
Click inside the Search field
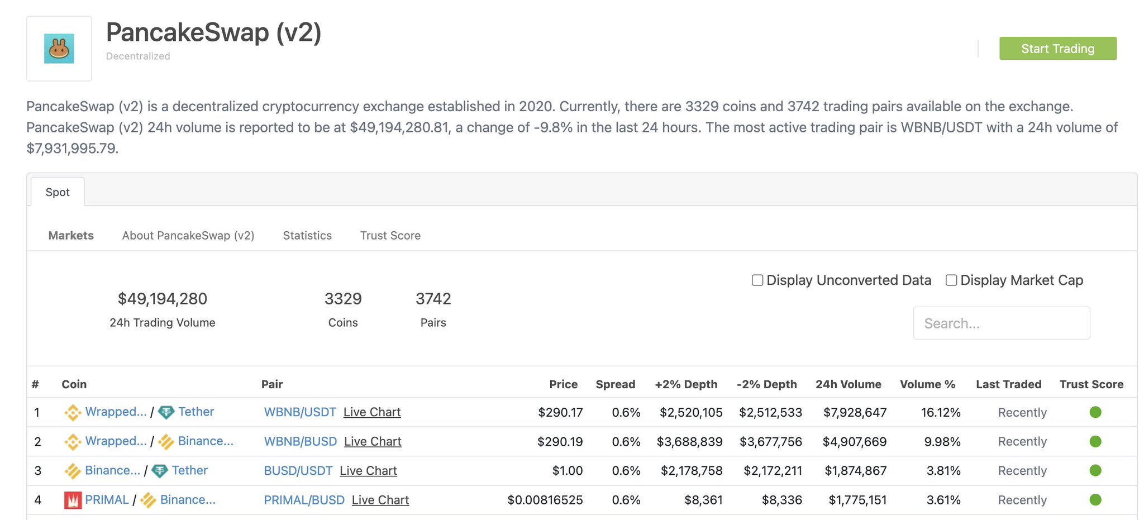coord(1002,323)
